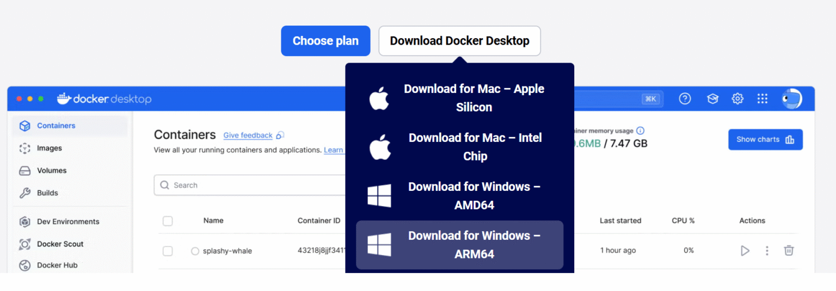Image resolution: width=836 pixels, height=291 pixels.
Task: Click in the container Search field
Action: click(250, 185)
